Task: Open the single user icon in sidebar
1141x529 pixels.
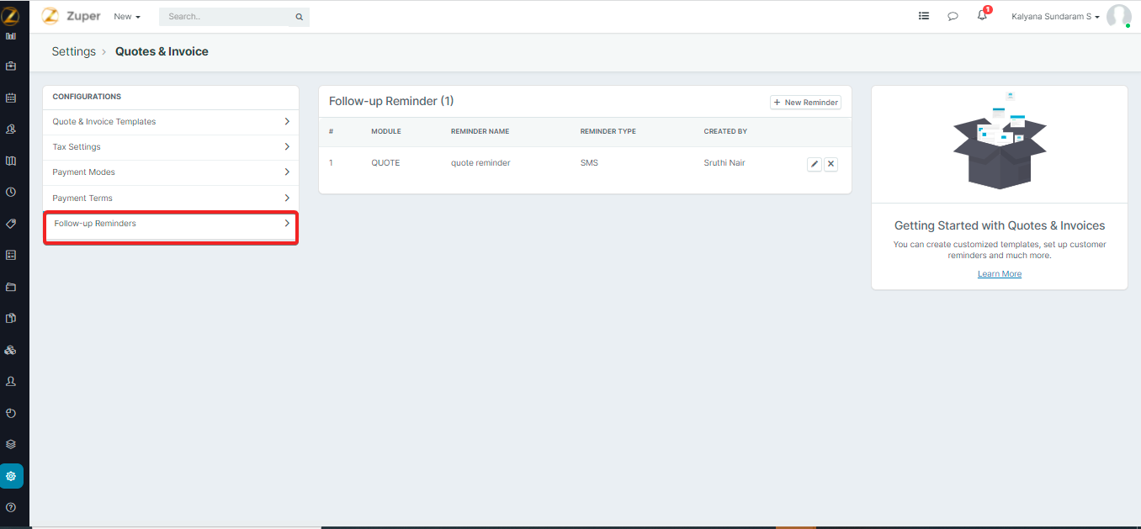Action: click(x=11, y=381)
